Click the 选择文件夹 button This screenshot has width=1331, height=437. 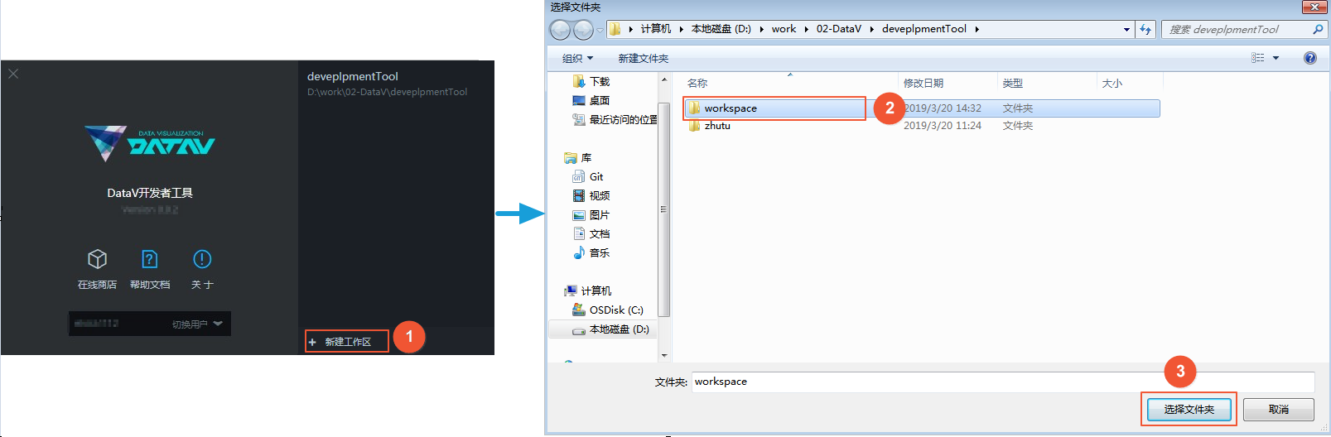[1189, 410]
